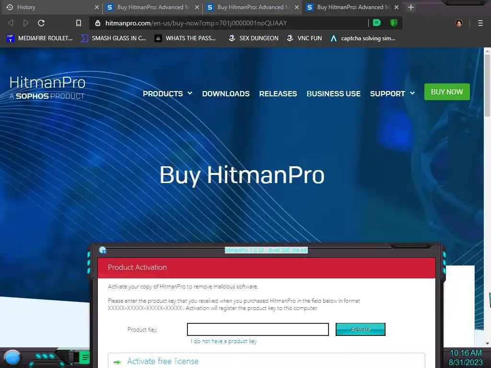Viewport: 491px width, 368px height.
Task: Click the scrollbar down arrow
Action: click(x=487, y=343)
